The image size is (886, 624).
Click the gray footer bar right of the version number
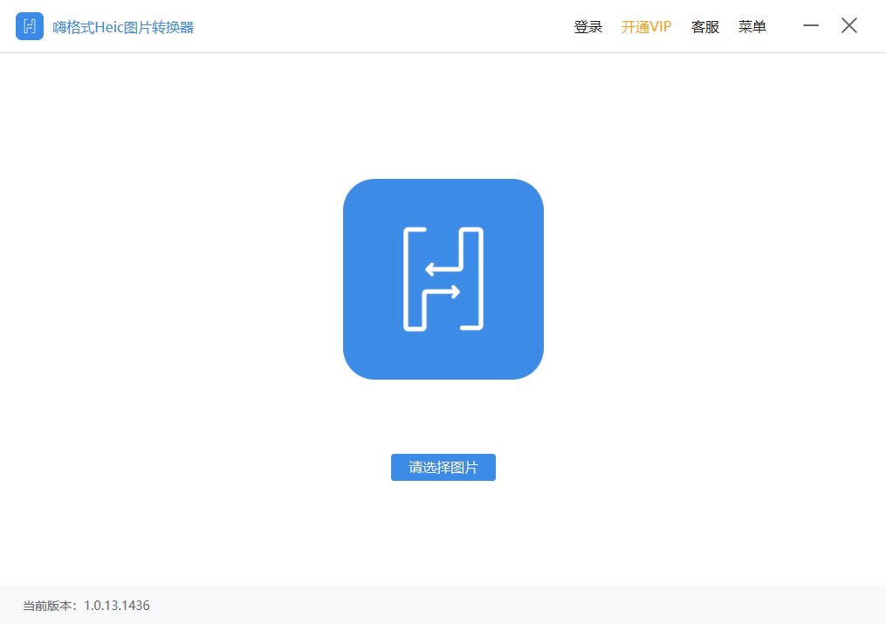[509, 606]
